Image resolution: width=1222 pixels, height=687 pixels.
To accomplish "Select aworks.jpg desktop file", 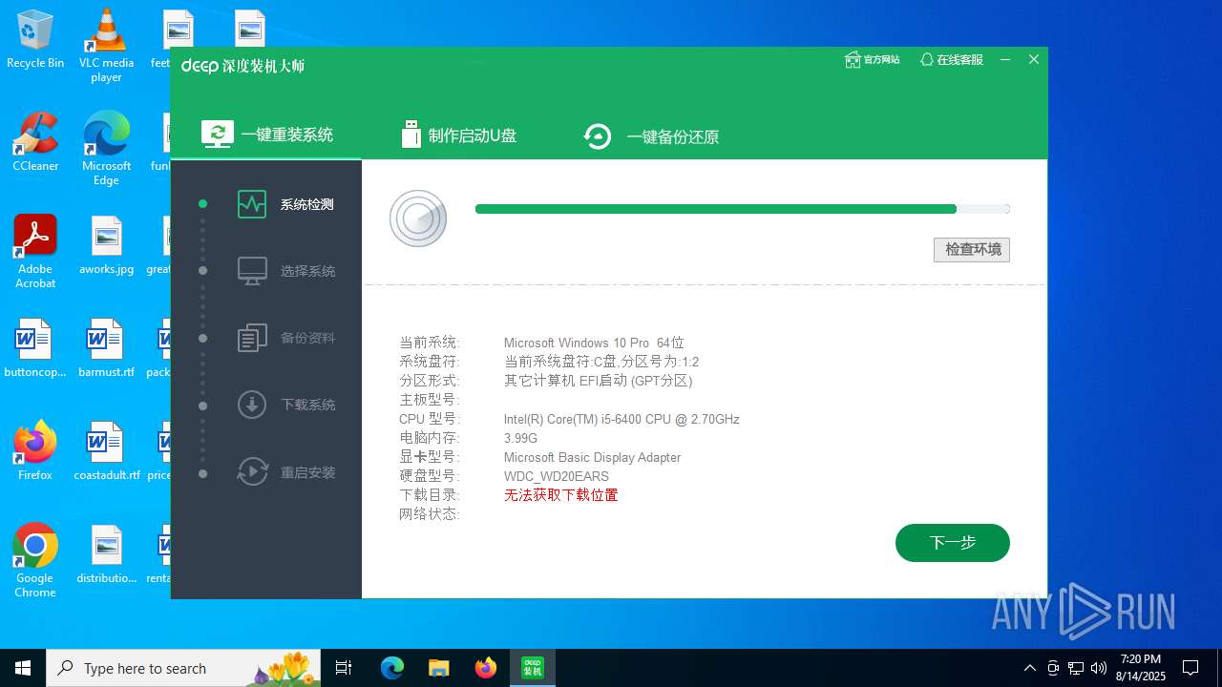I will pyautogui.click(x=106, y=246).
